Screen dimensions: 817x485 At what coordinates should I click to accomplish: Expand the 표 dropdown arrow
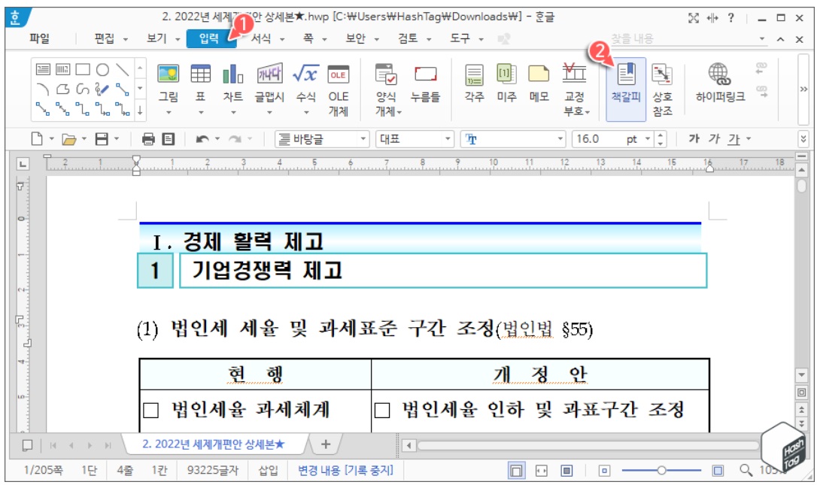[201, 112]
